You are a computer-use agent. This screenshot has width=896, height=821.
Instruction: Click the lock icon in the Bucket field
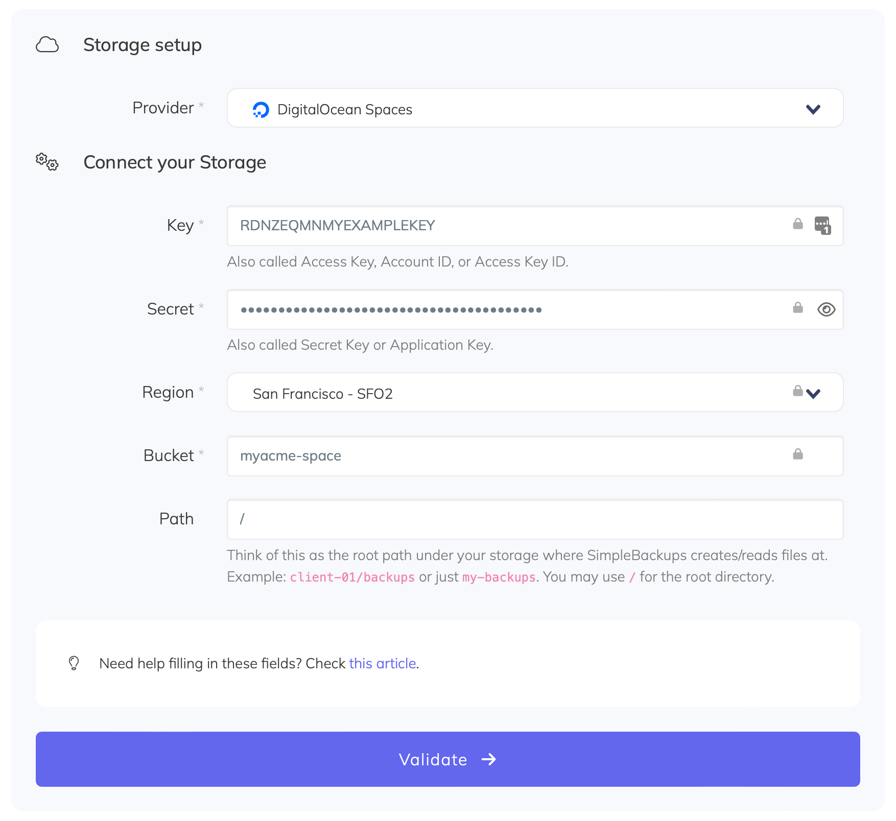(798, 455)
